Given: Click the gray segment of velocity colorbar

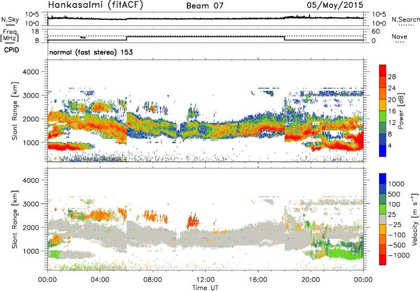Looking at the screenshot, I should pos(383,219).
